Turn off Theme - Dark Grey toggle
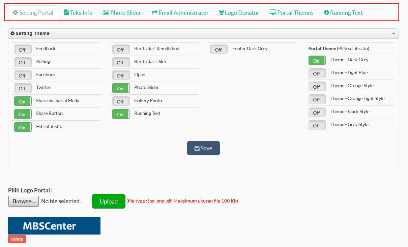This screenshot has width=408, height=247. pos(317,60)
